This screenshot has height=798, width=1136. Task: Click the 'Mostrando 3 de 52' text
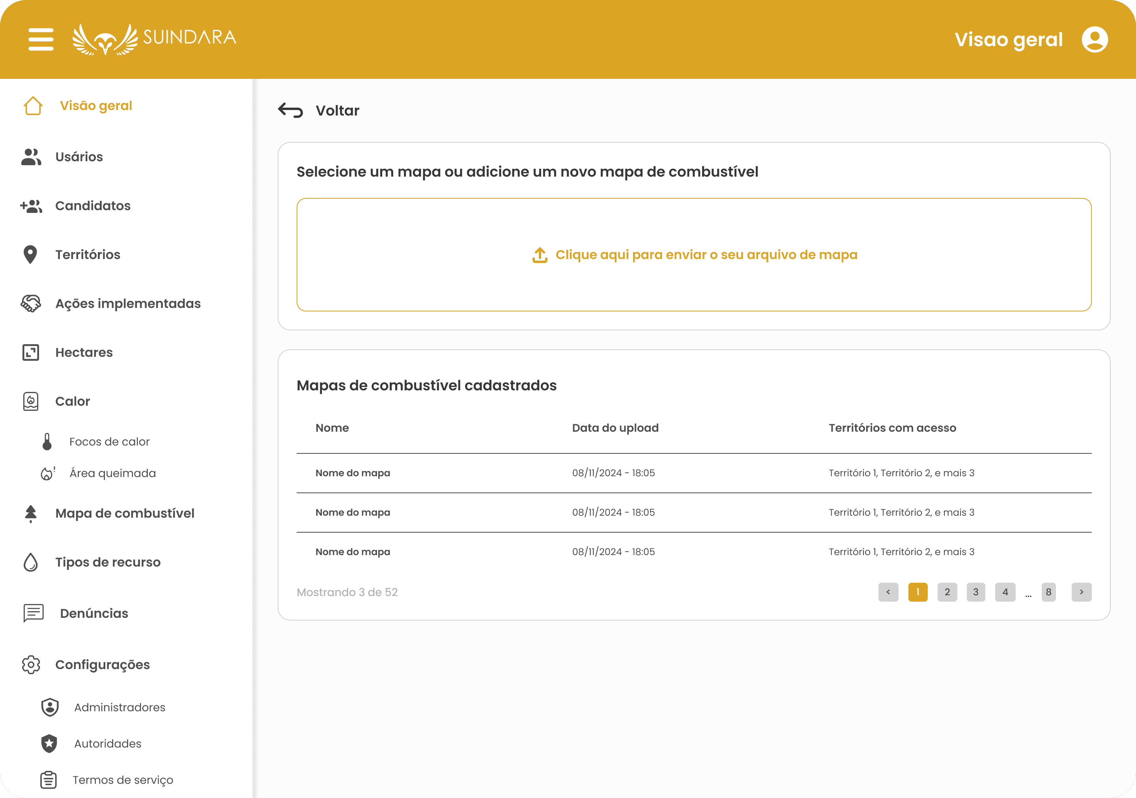(347, 592)
